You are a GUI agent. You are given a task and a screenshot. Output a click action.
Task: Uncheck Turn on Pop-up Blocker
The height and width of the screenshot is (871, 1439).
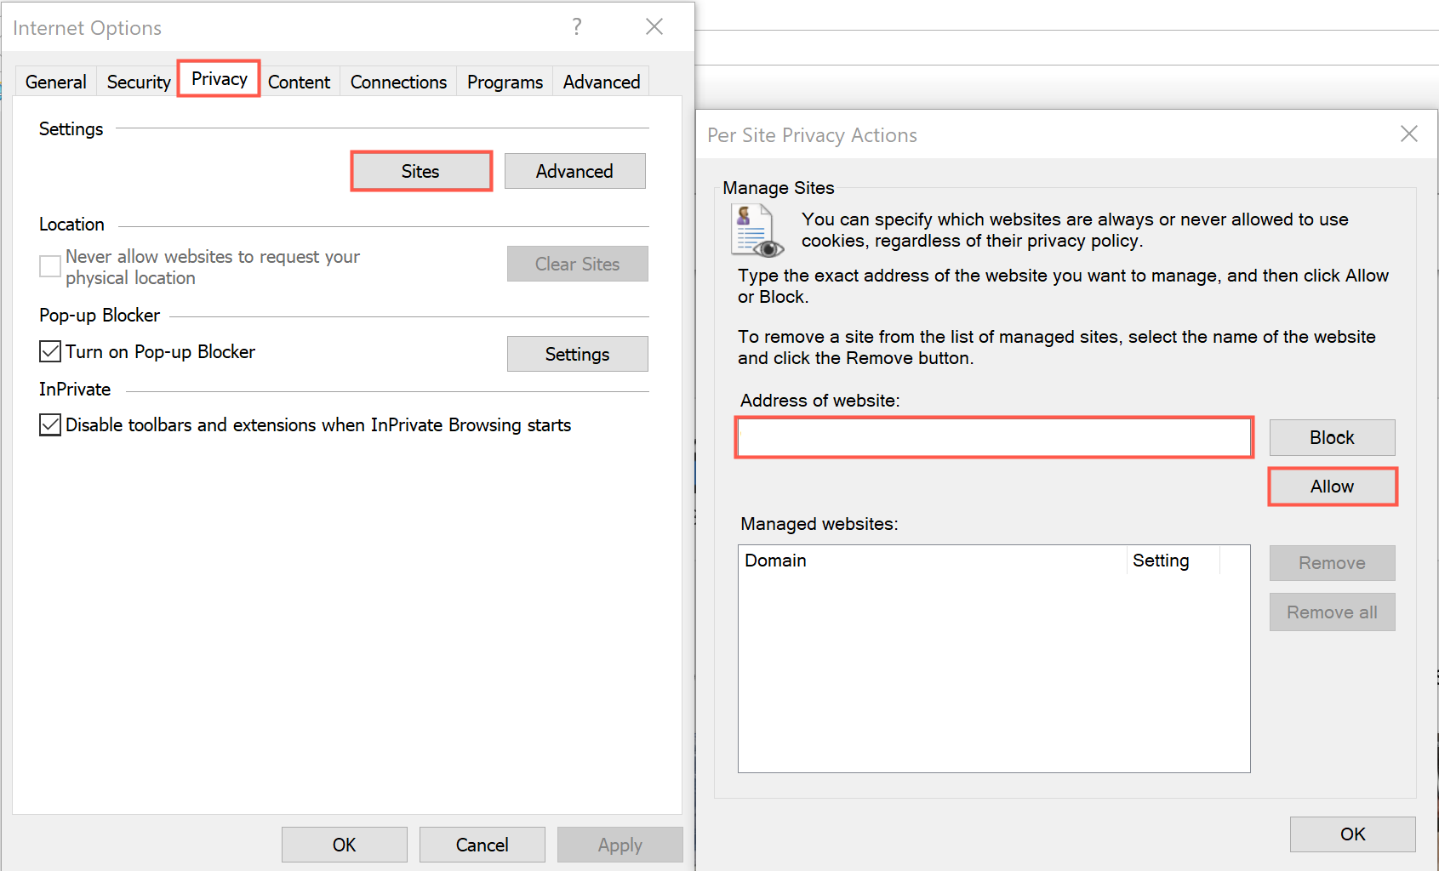[x=49, y=351]
